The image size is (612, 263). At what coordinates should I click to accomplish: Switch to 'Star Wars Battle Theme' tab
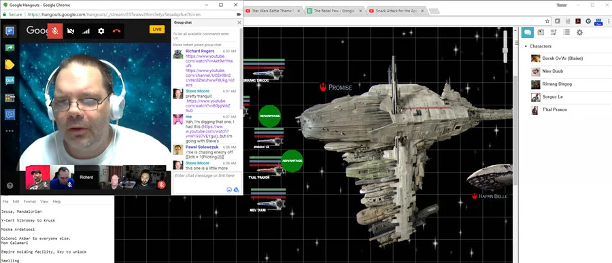(x=273, y=11)
